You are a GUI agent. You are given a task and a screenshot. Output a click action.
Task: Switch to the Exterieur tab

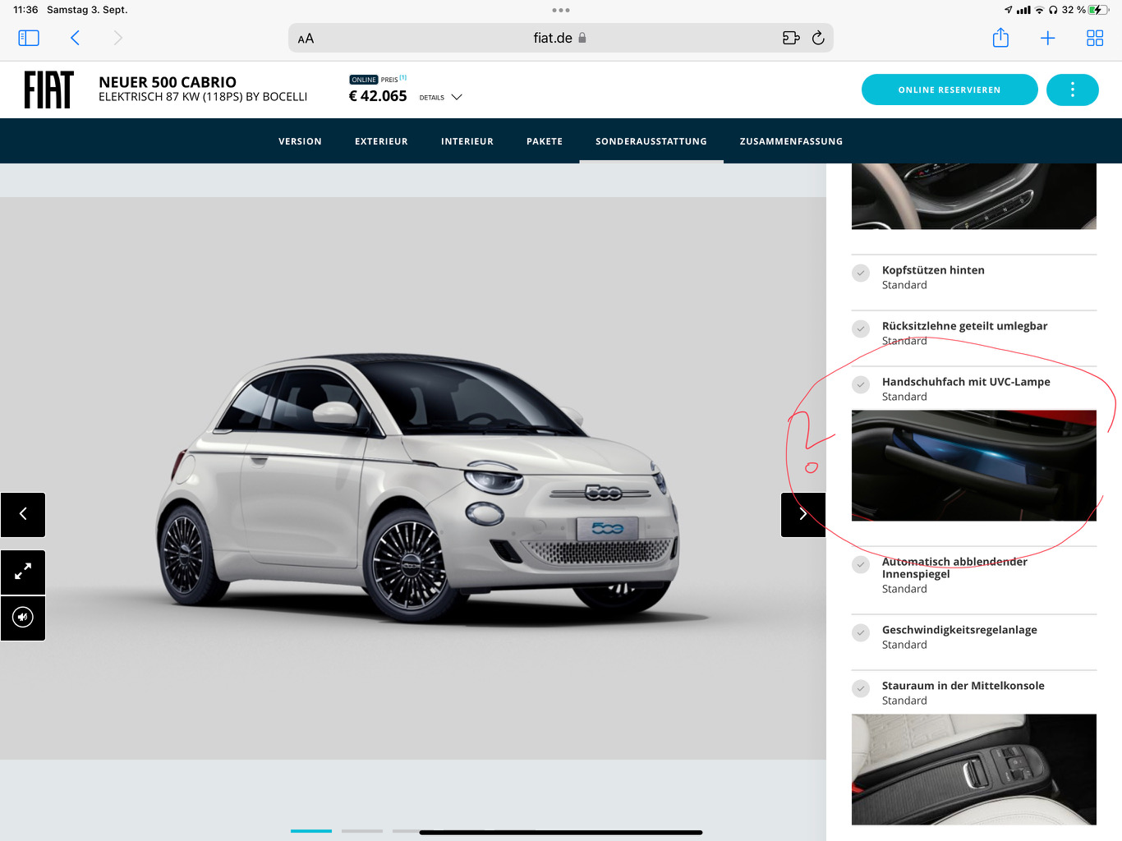pyautogui.click(x=381, y=141)
